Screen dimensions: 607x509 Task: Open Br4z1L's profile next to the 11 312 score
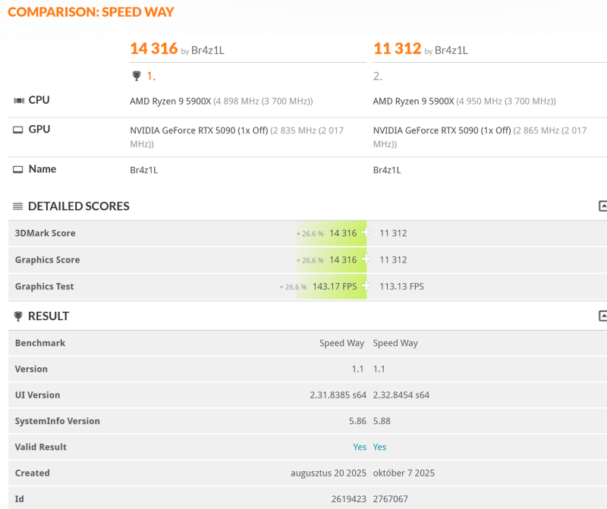451,51
